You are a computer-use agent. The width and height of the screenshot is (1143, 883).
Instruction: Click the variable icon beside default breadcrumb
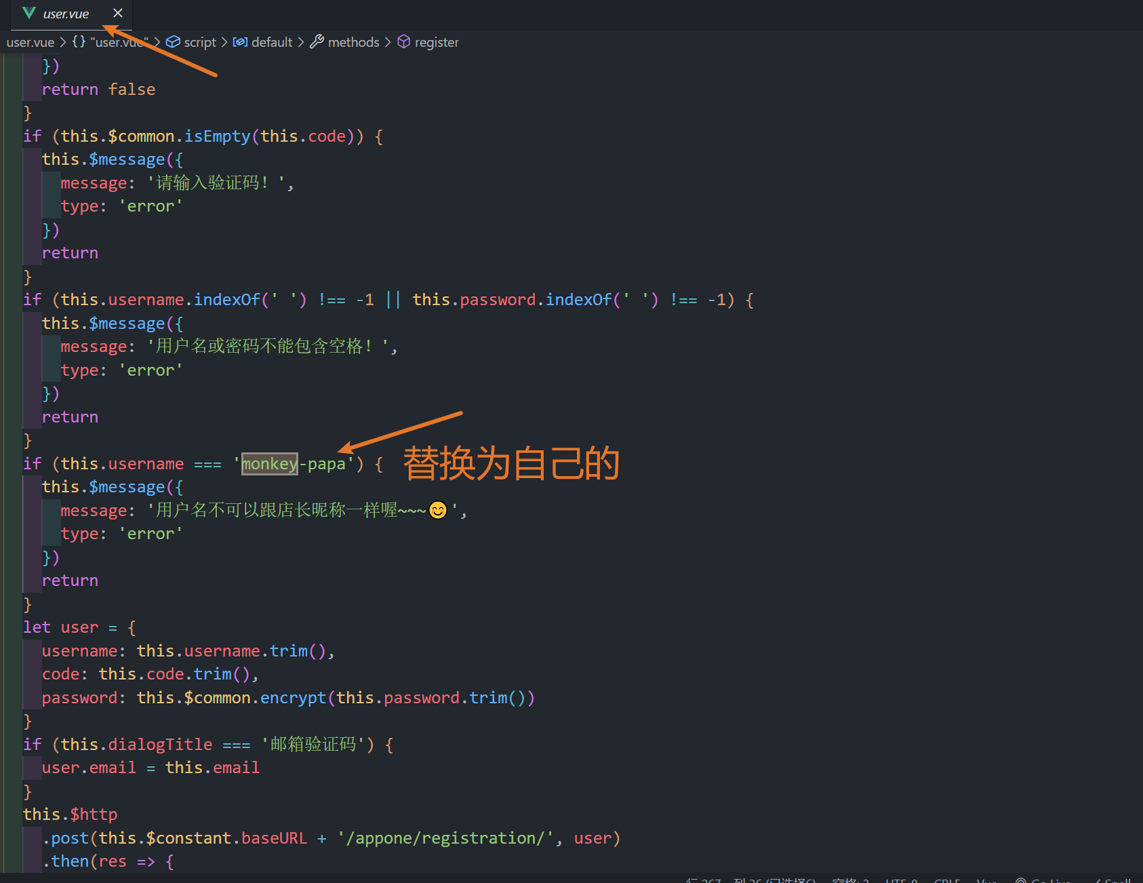point(240,42)
